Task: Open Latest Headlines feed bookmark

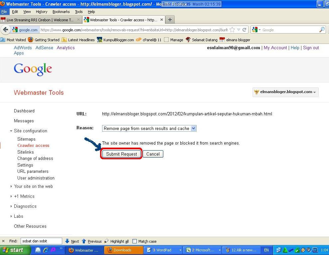Action: pos(78,40)
